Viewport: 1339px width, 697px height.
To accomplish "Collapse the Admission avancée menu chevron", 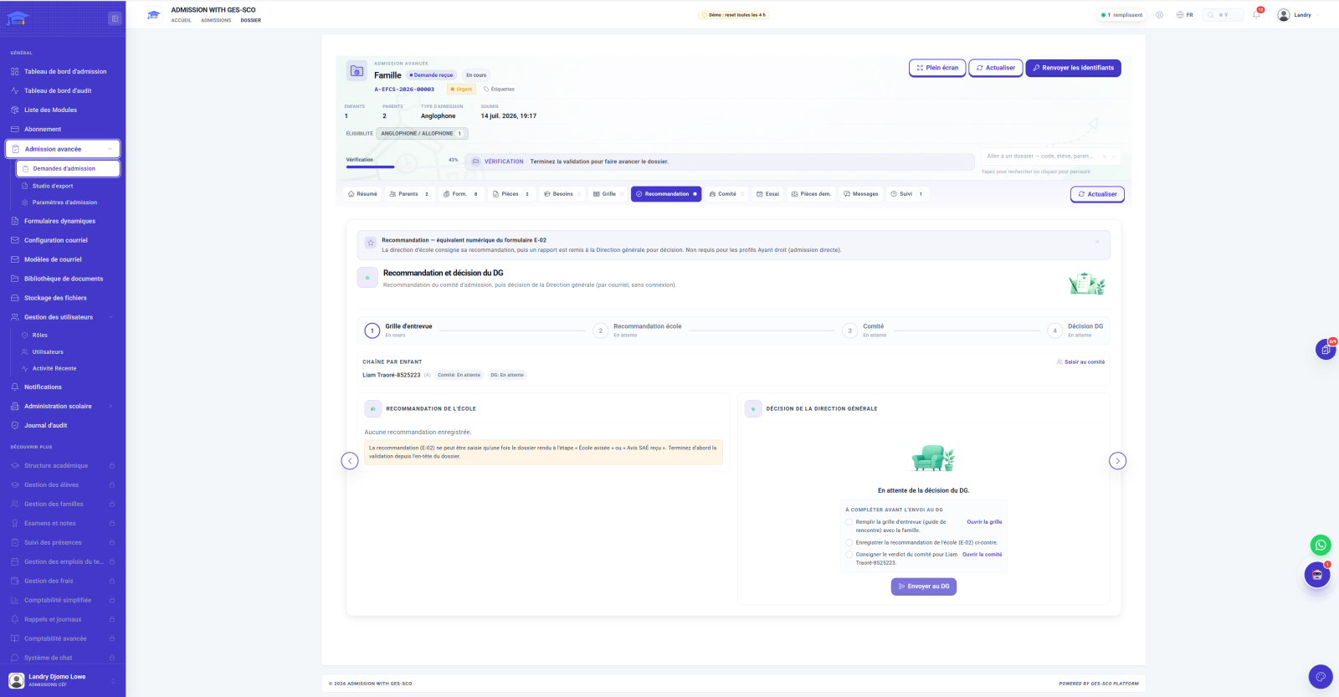I will pyautogui.click(x=110, y=149).
